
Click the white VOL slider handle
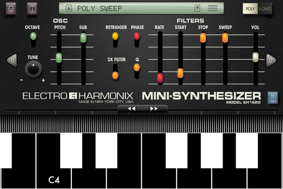point(255,57)
